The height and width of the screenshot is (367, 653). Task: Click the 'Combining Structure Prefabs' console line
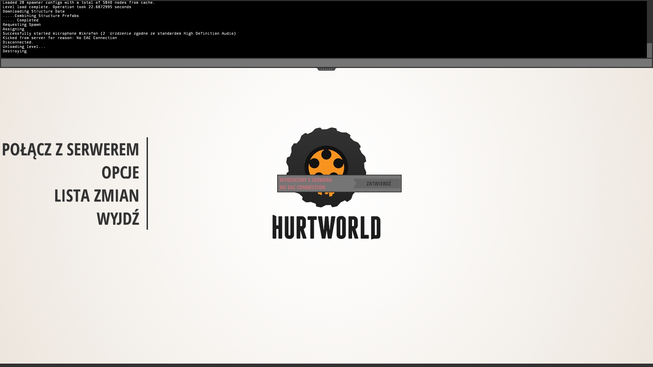tap(41, 16)
